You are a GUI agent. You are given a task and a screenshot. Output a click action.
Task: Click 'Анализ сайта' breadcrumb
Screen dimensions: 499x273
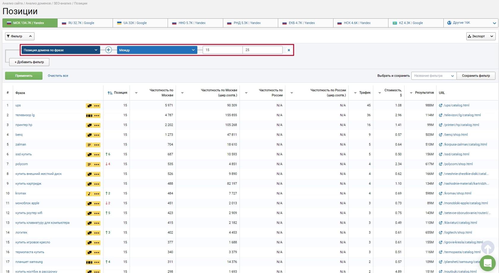(x=12, y=3)
